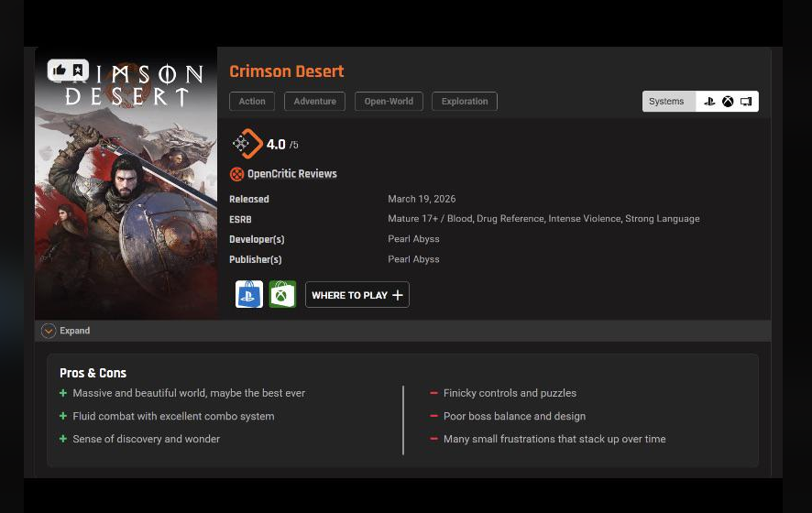Screen dimensions: 812x513
Task: Click the 4.0 /5 rating score
Action: (282, 145)
